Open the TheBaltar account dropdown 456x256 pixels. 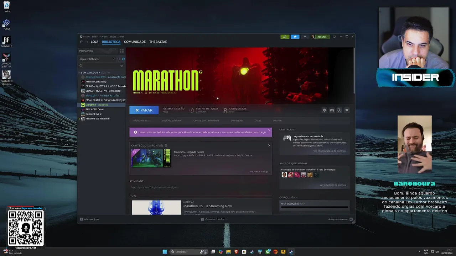coord(320,37)
